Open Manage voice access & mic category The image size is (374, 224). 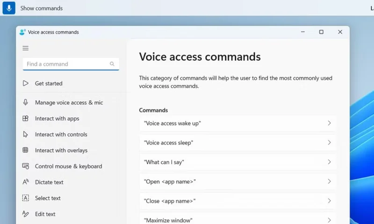tap(69, 103)
